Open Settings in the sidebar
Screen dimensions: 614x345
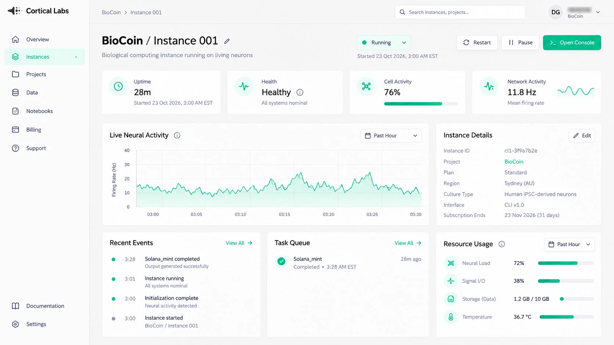point(44,324)
